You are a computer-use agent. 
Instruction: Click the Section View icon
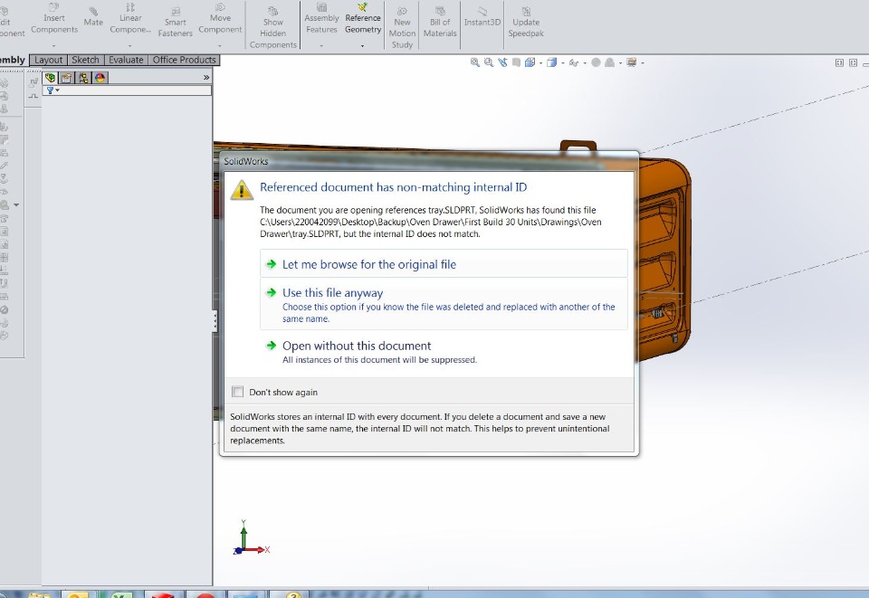(x=516, y=62)
